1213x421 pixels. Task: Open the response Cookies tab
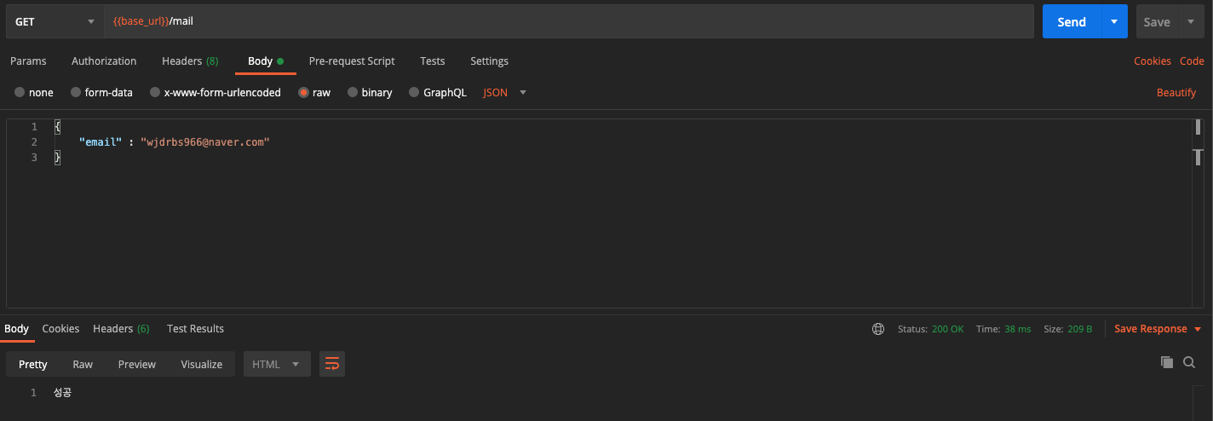pyautogui.click(x=60, y=329)
